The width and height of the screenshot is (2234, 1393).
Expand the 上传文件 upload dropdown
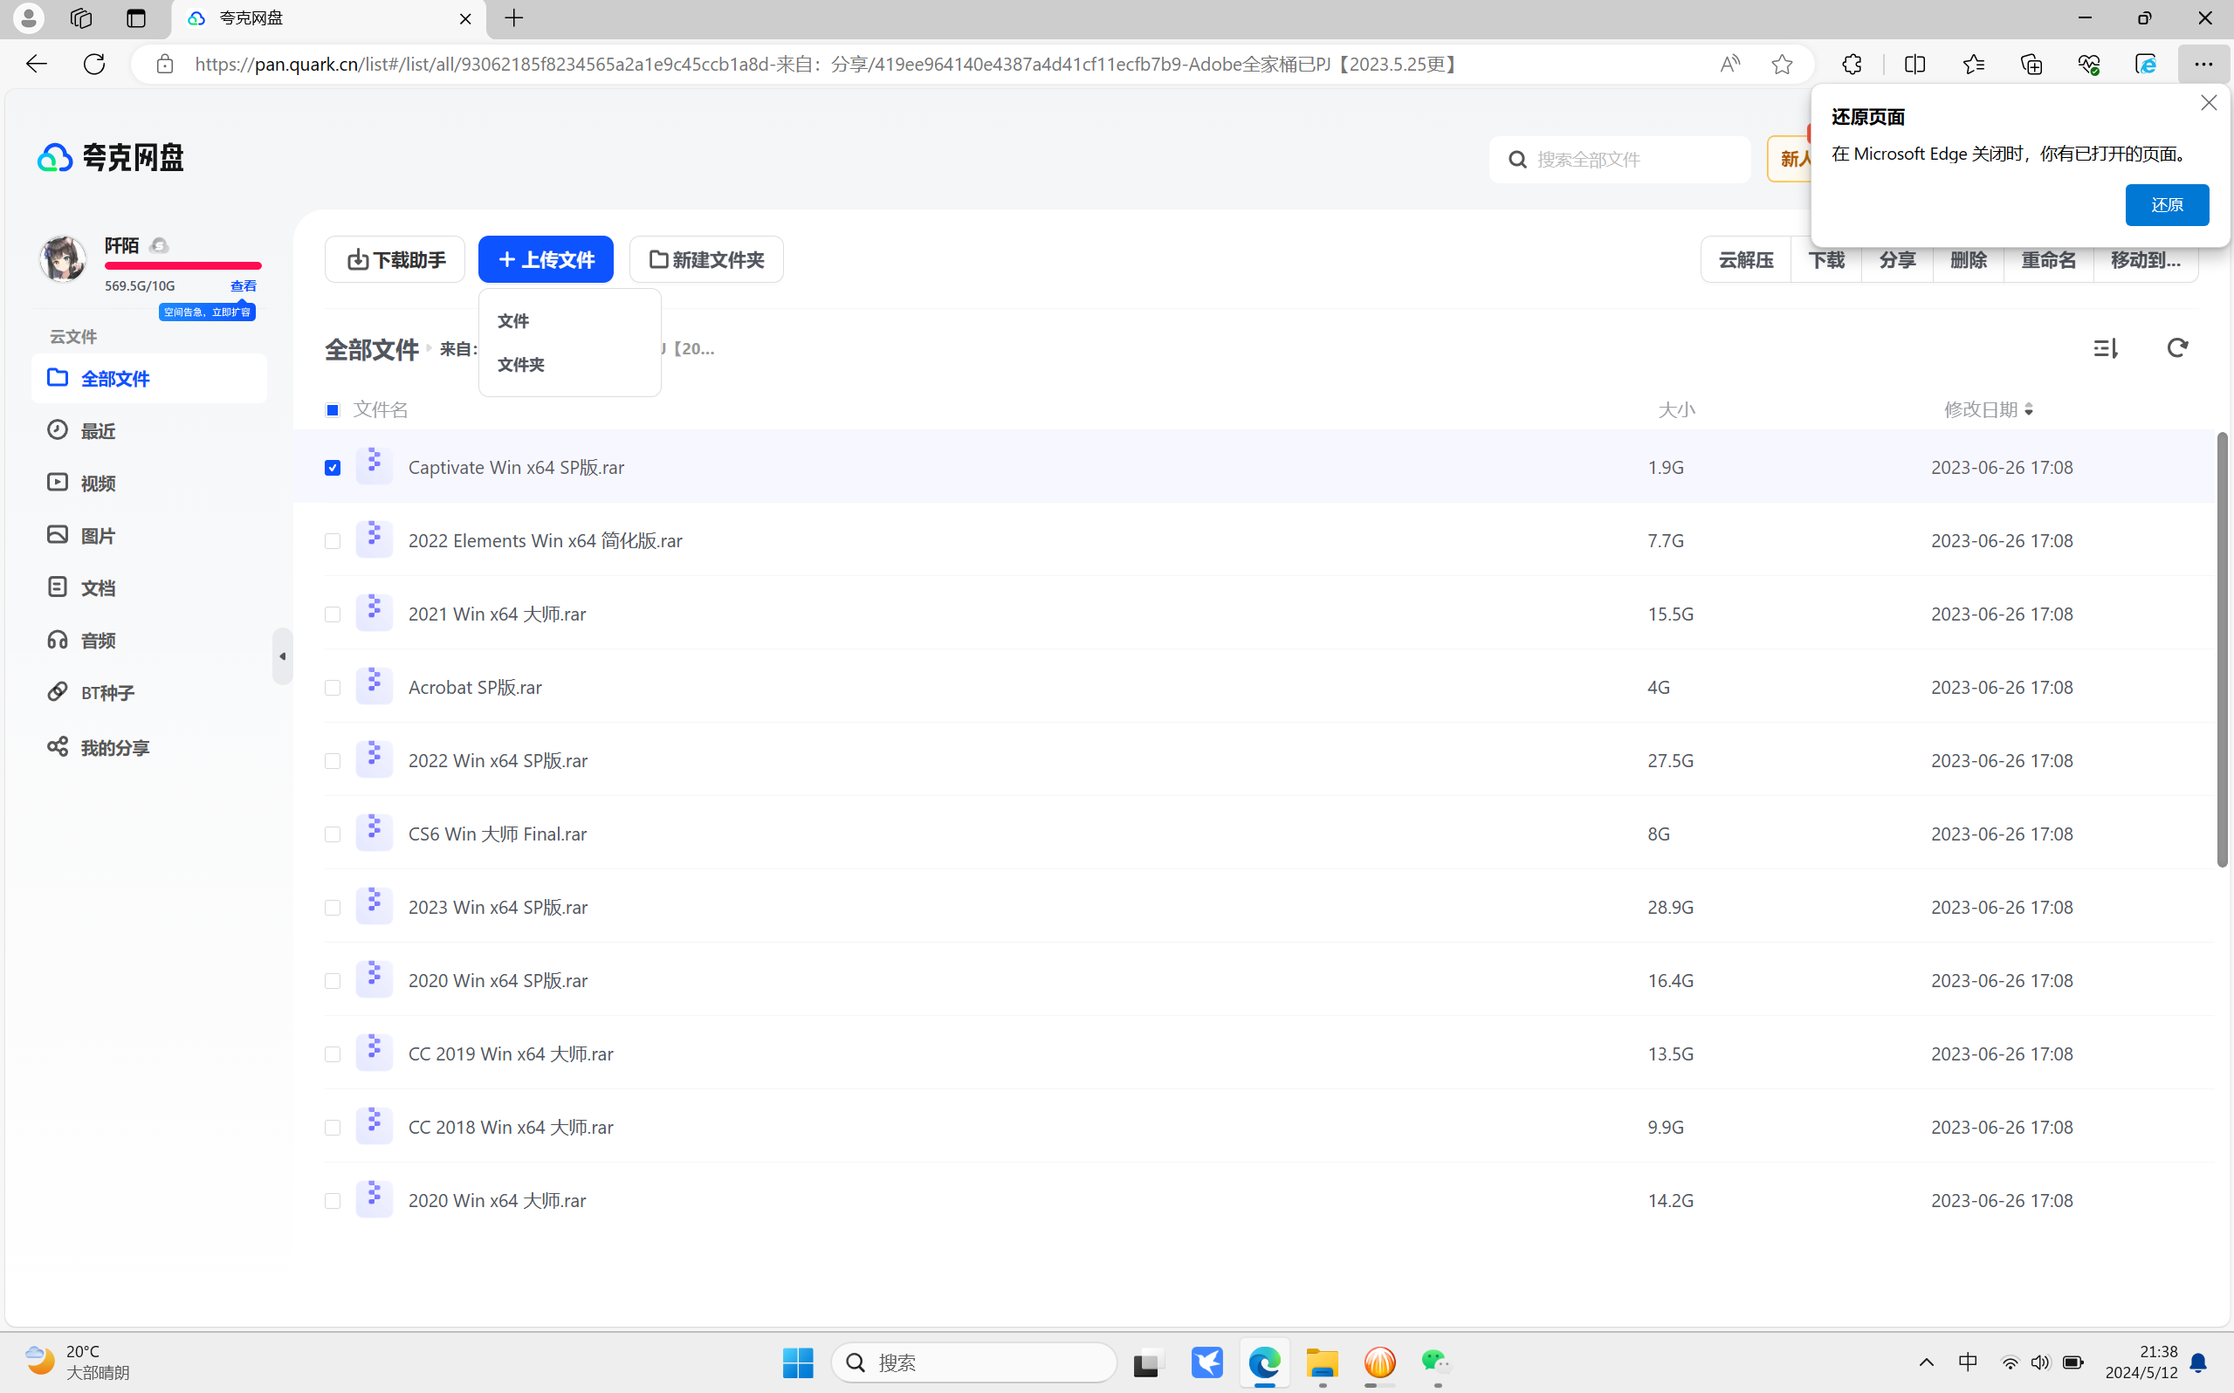[x=546, y=260]
